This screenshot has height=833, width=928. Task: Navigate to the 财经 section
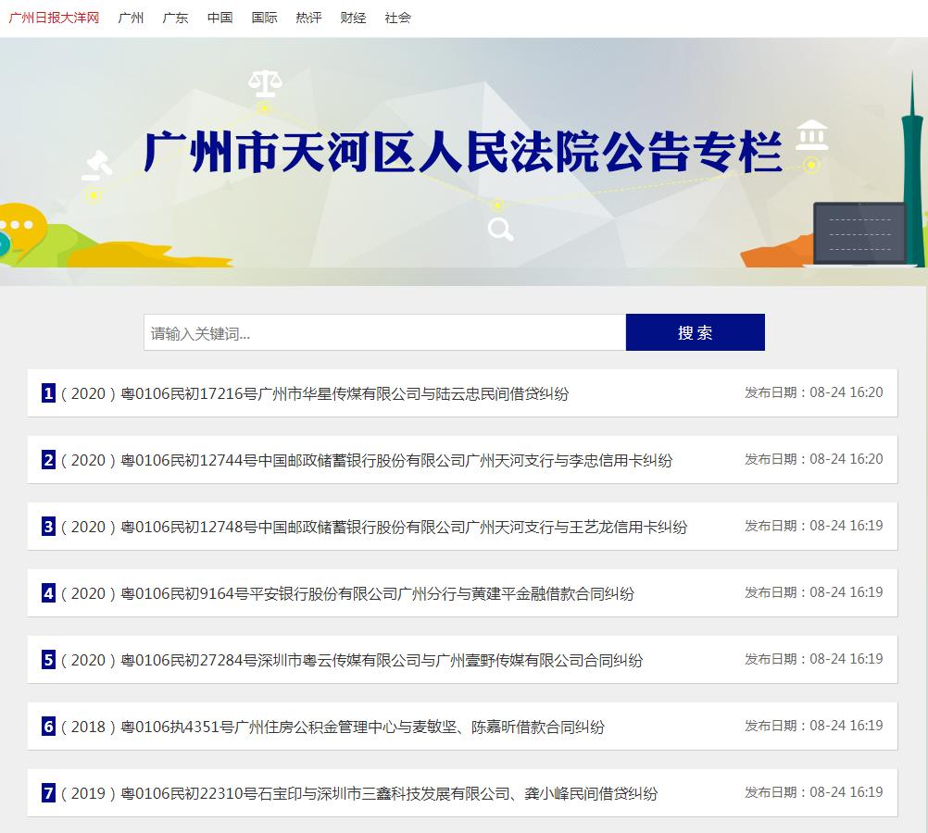tap(353, 18)
